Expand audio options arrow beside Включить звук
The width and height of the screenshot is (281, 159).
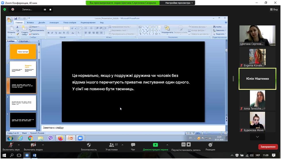coord(19,145)
